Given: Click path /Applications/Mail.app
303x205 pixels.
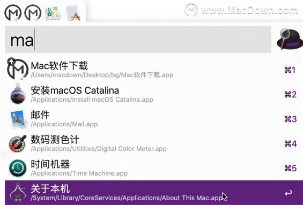Looking at the screenshot, I should coord(64,124).
